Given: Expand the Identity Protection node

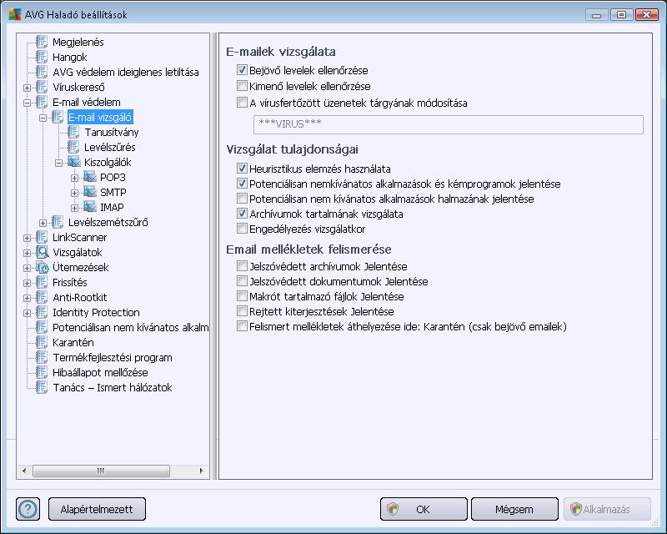Looking at the screenshot, I should 28,313.
